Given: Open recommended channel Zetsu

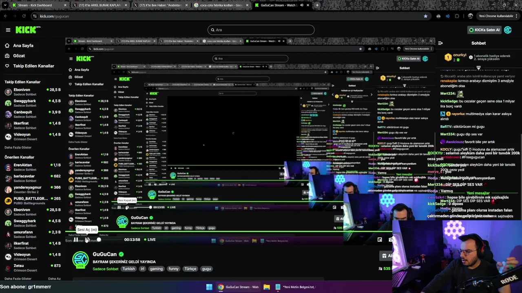Looking at the screenshot, I should [32, 268].
